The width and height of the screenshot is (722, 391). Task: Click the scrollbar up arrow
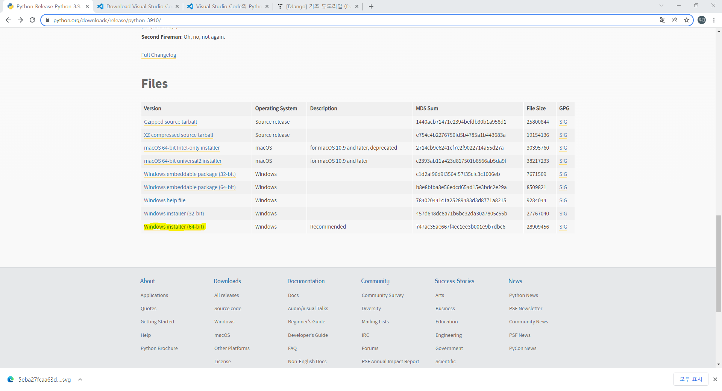tap(719, 31)
